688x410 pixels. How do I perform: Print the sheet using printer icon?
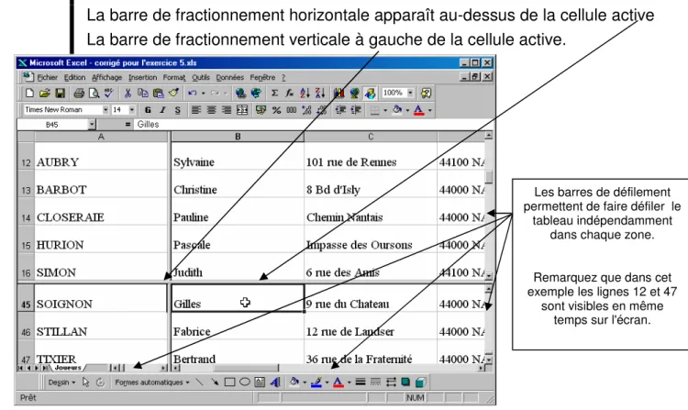[79, 93]
